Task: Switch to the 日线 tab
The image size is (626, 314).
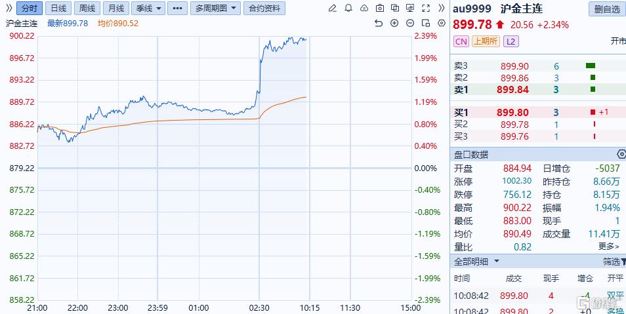Action: tap(58, 9)
